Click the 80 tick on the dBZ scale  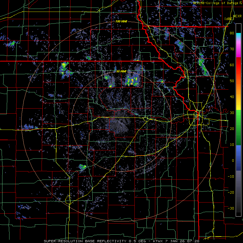[x=232, y=33]
